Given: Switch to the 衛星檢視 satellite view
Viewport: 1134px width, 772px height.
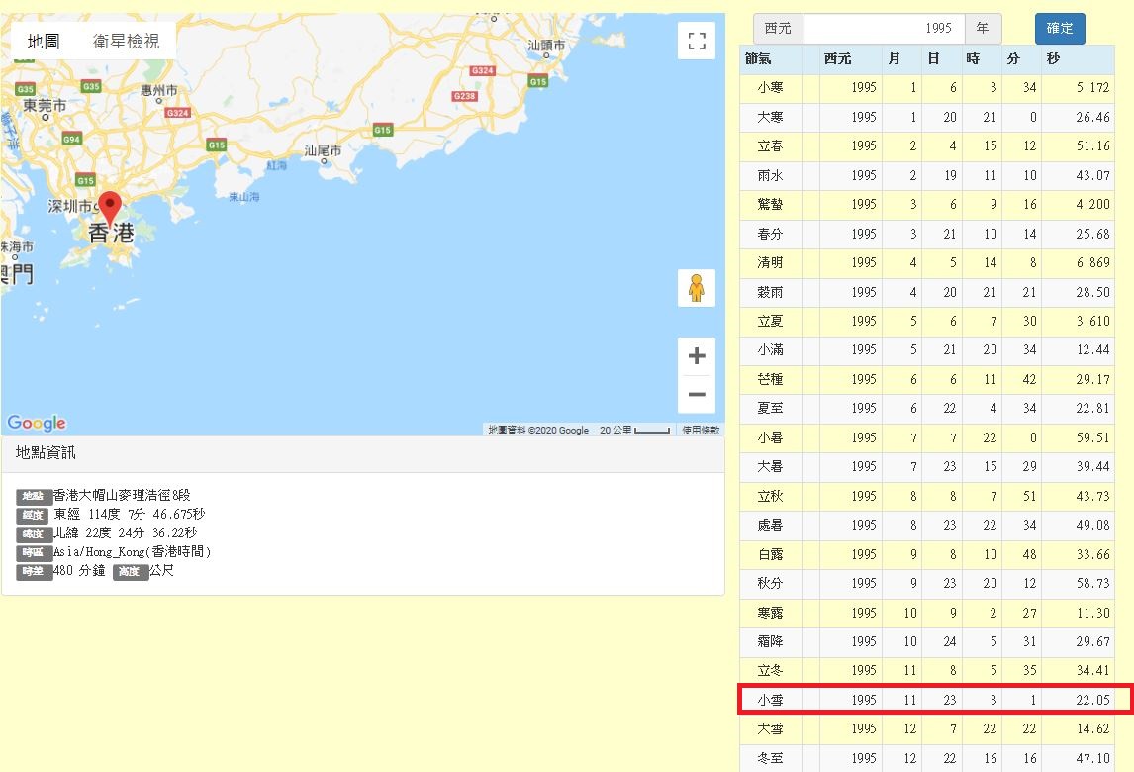Looking at the screenshot, I should coord(126,41).
